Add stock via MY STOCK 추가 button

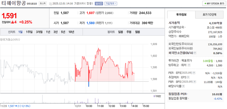[214, 4]
